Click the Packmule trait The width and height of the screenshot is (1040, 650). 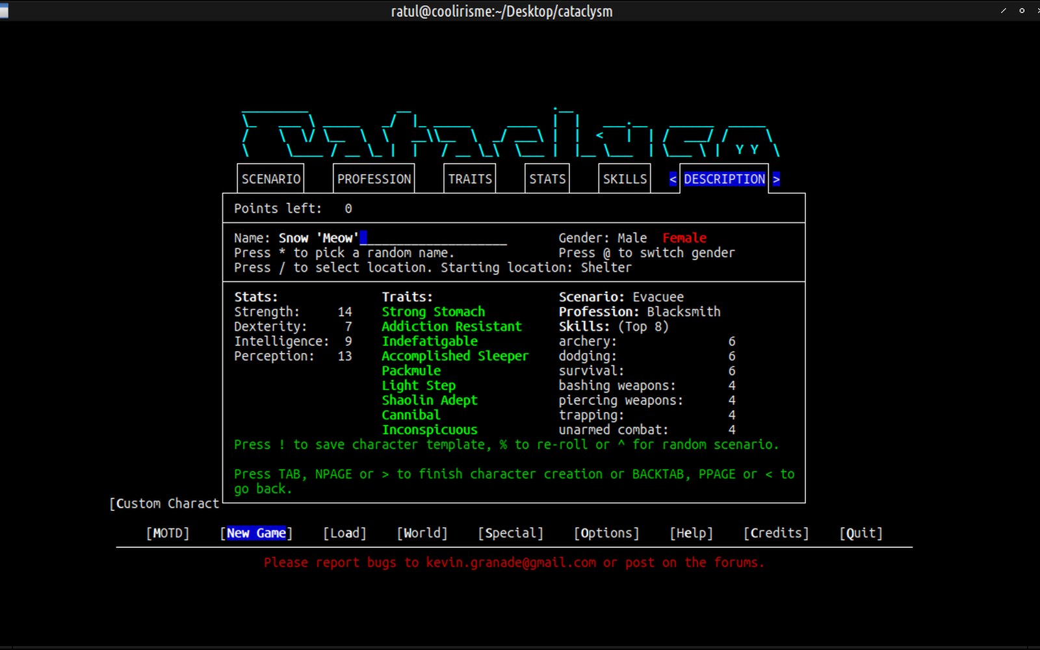[411, 370]
